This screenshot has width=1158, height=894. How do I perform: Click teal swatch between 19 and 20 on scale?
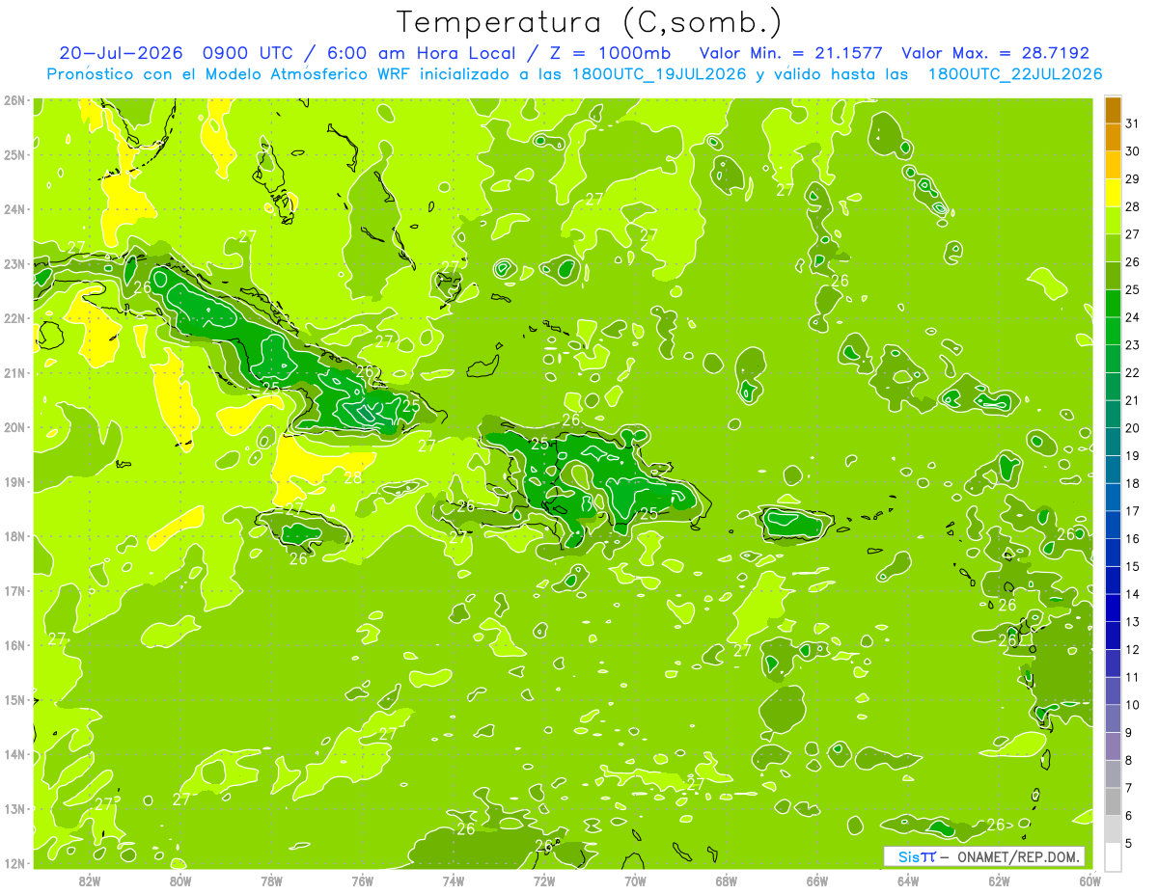pos(1113,442)
